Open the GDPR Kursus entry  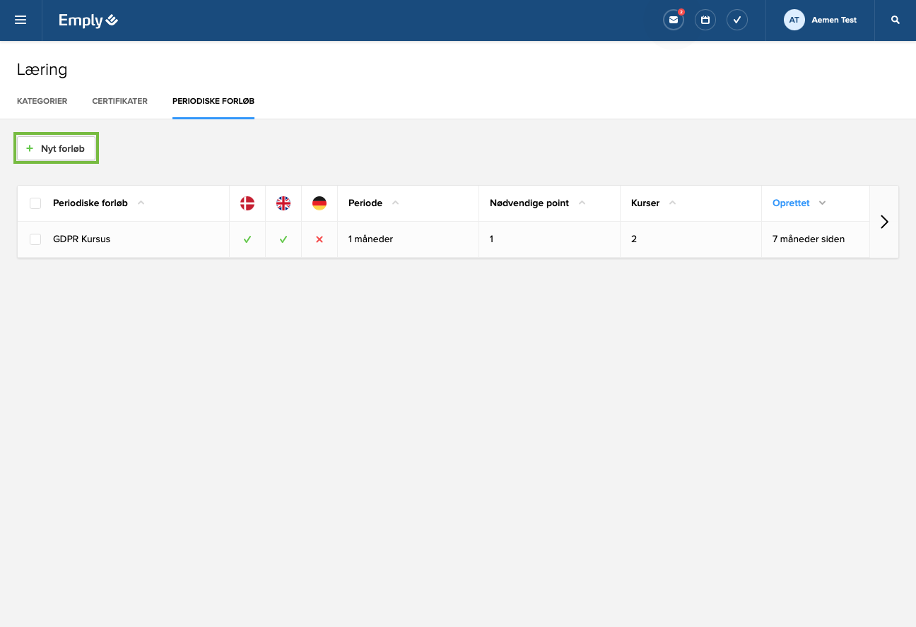coord(81,239)
